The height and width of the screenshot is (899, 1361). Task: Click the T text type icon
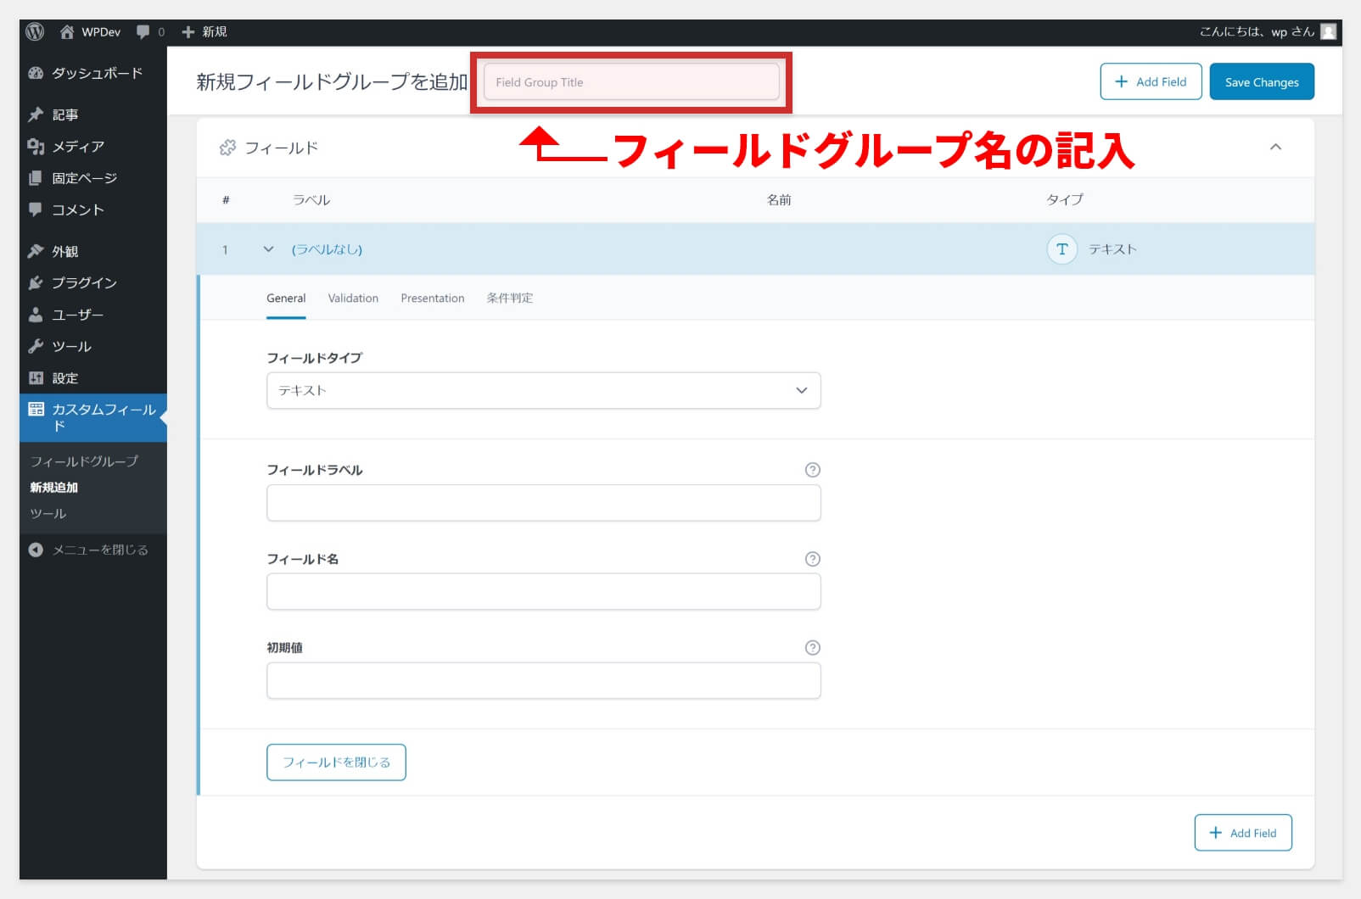1061,249
